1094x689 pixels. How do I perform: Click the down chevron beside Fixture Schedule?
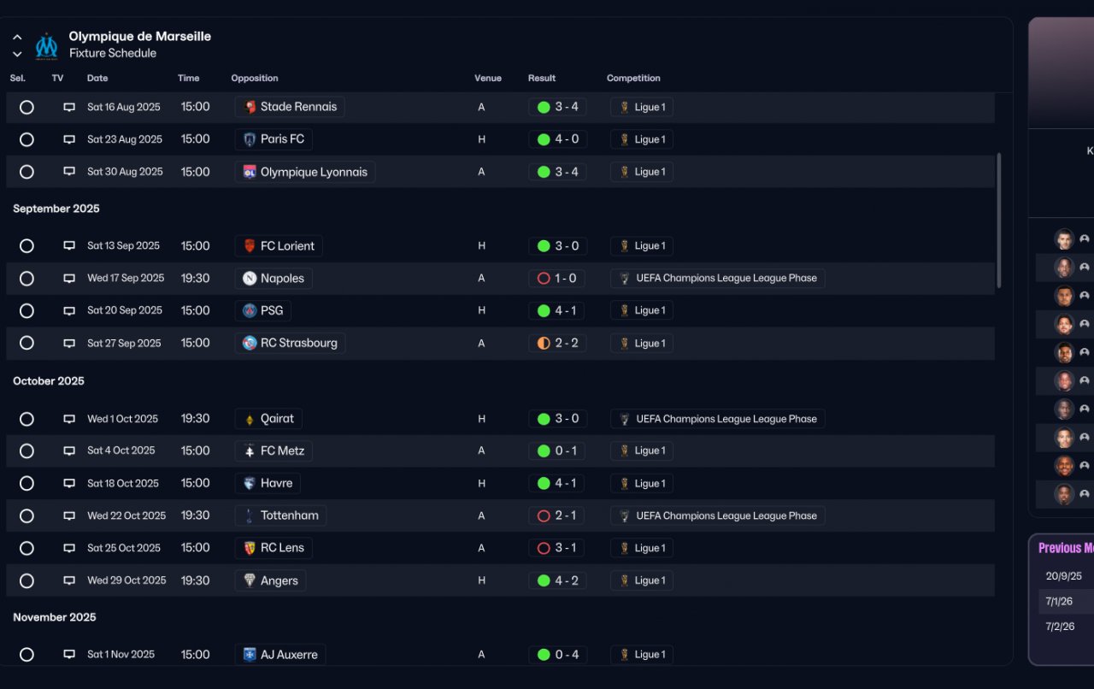(x=17, y=54)
